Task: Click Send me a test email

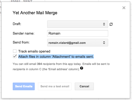Action: point(55,86)
